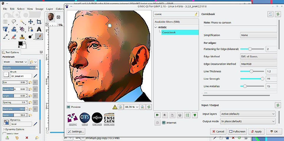The height and width of the screenshot is (141, 284).
Task: Toggle the Preview checkbox
Action: tap(68, 107)
